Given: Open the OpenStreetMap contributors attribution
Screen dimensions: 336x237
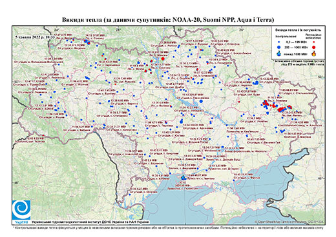Looking at the screenshot, I should pos(289,222).
